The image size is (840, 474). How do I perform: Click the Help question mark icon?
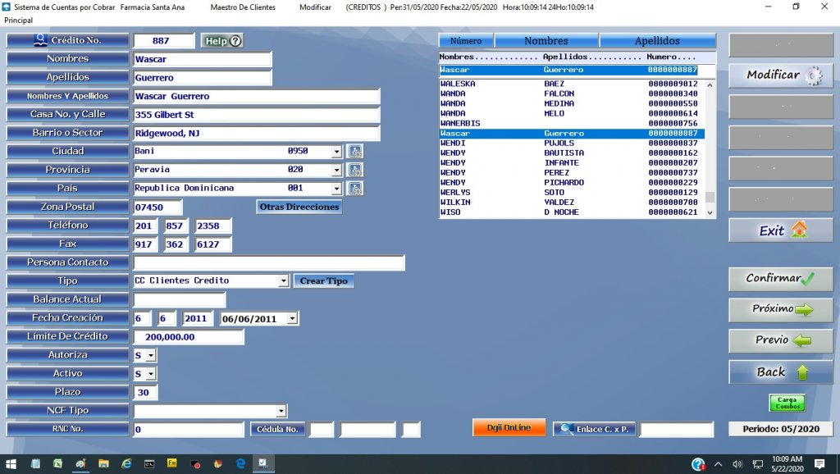click(235, 39)
